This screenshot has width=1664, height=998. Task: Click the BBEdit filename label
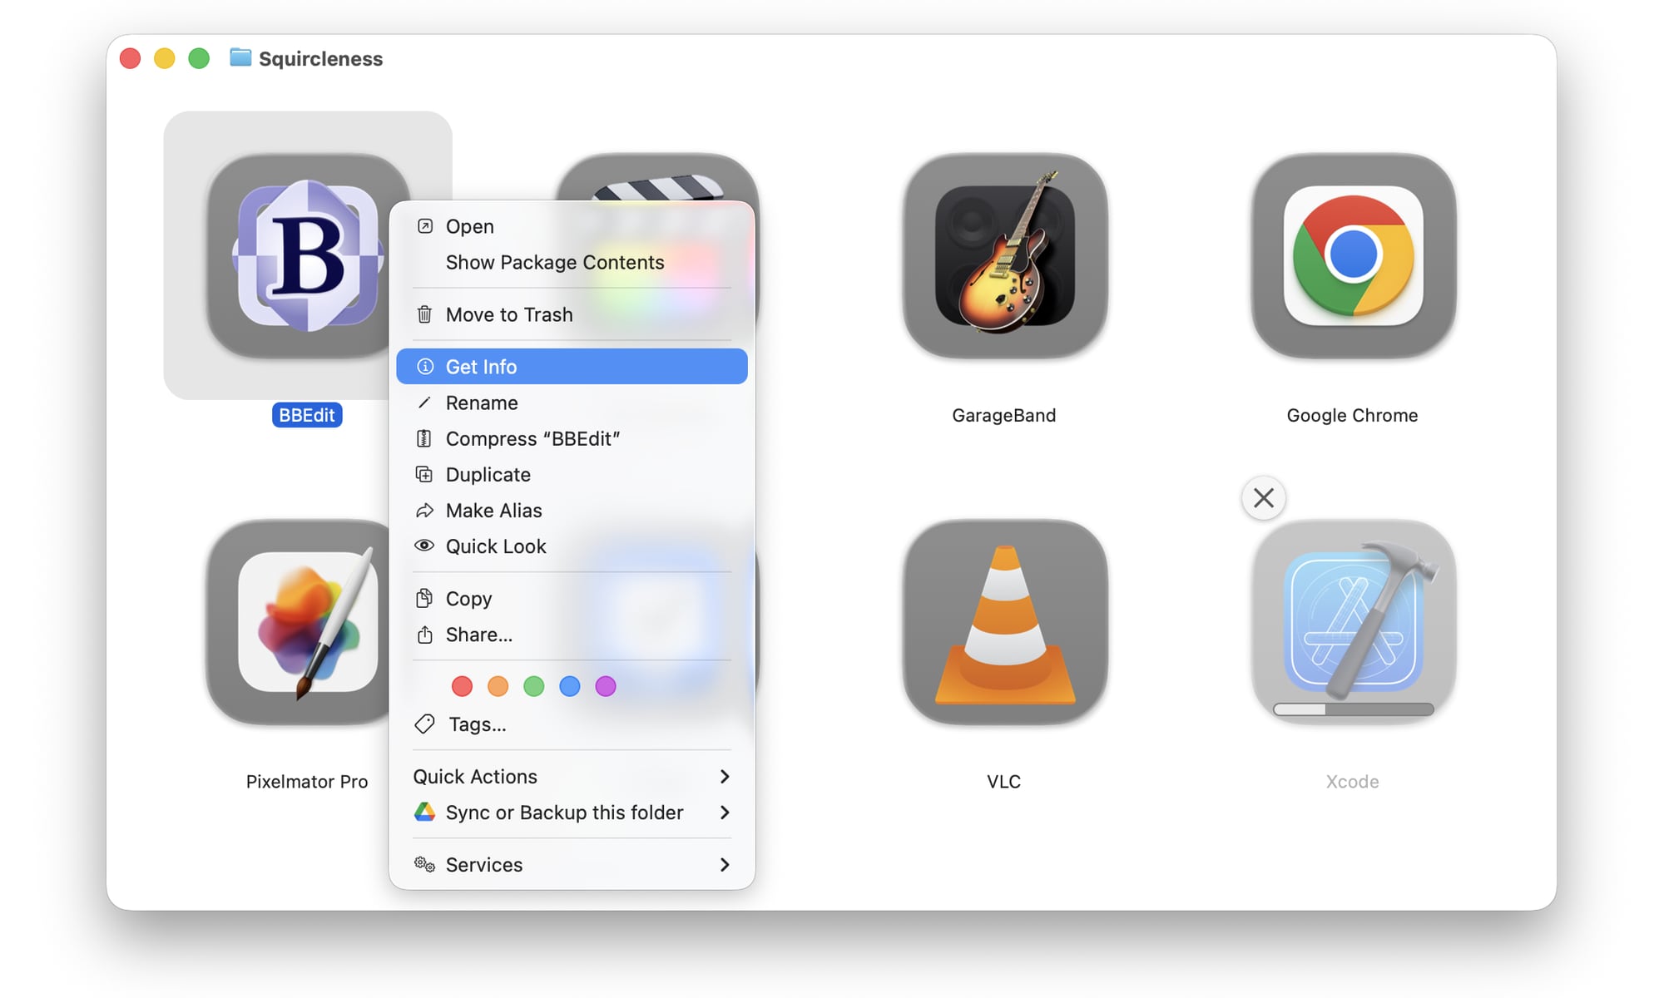[307, 415]
